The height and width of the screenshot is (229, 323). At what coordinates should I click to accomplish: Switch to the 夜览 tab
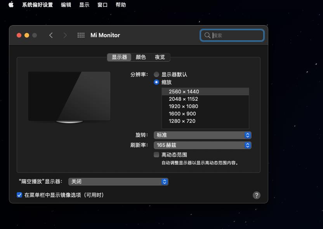(x=160, y=57)
